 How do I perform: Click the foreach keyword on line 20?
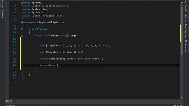pyautogui.click(x=45, y=65)
